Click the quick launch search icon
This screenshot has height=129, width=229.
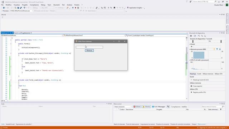215,1
